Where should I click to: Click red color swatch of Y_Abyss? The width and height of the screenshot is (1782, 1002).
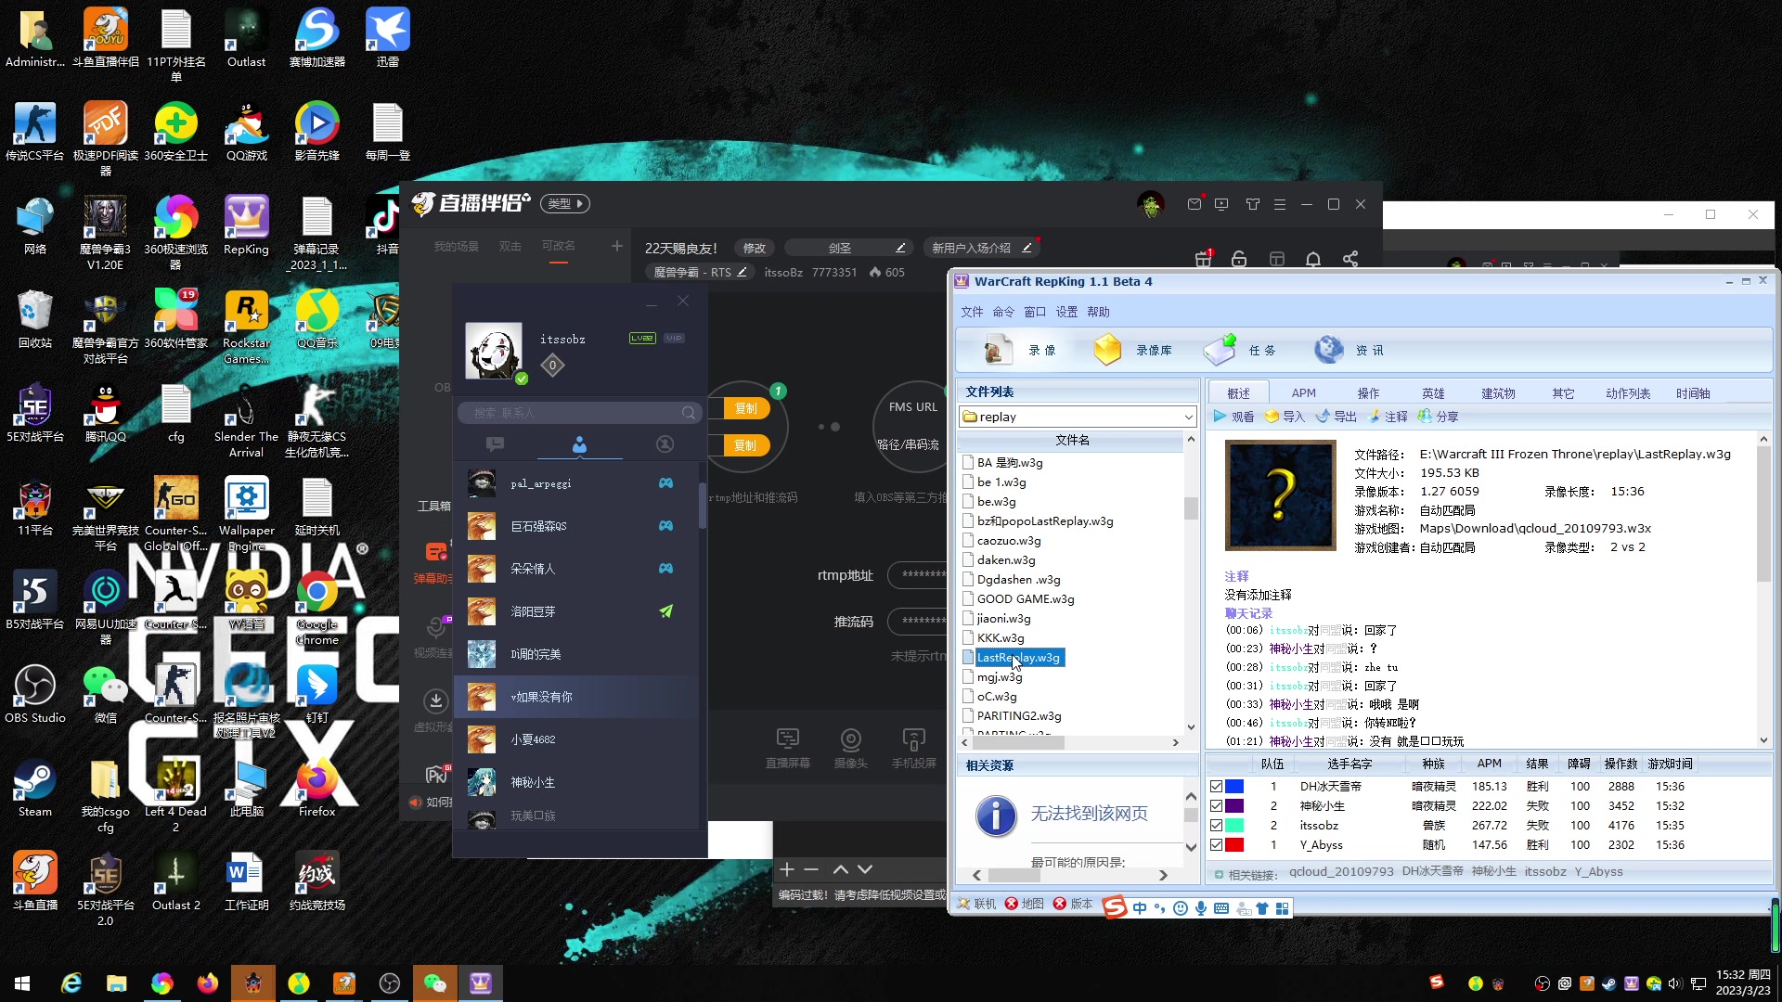click(1234, 845)
